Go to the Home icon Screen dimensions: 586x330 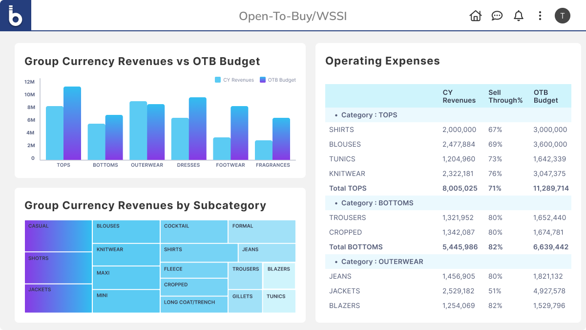pos(475,16)
